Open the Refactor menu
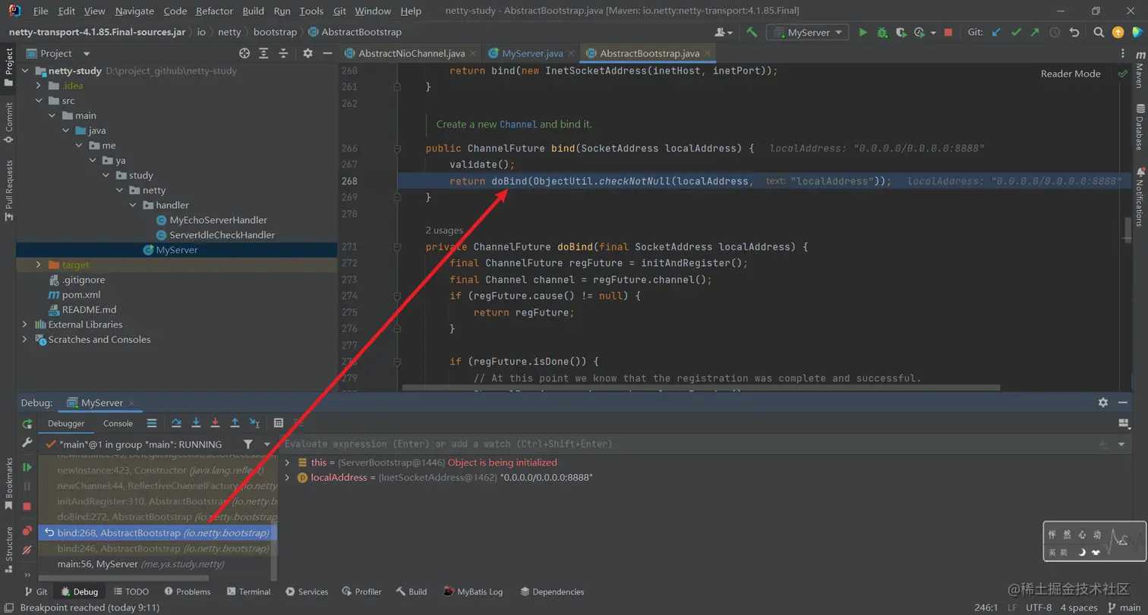Screen dimensions: 1148x615 (214, 11)
